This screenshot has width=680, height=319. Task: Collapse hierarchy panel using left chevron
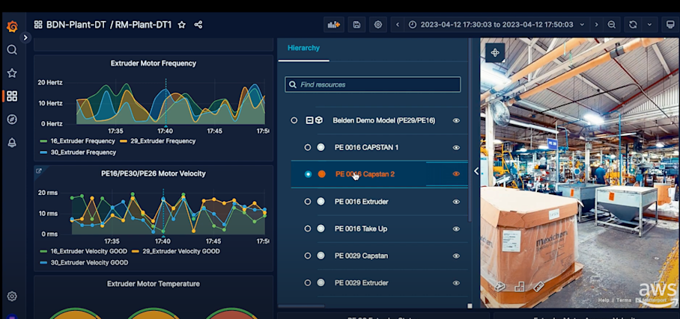click(476, 171)
